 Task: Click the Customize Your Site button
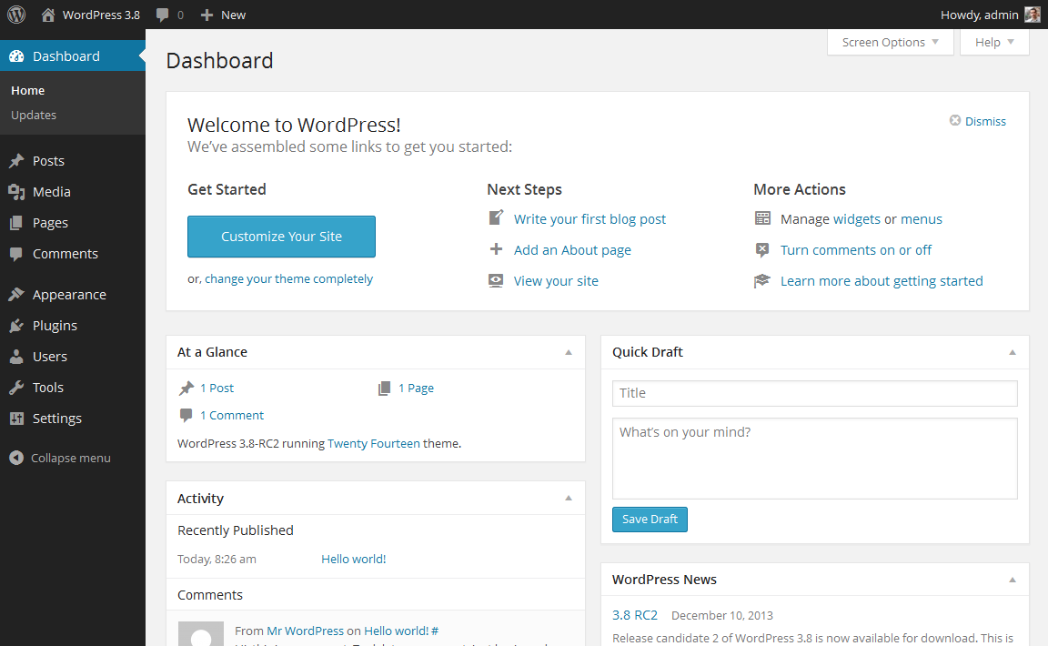pyautogui.click(x=281, y=236)
